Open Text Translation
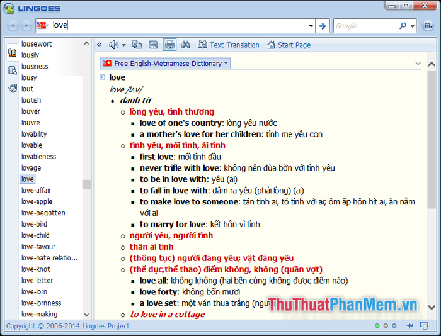The height and width of the screenshot is (336, 441). tap(228, 45)
